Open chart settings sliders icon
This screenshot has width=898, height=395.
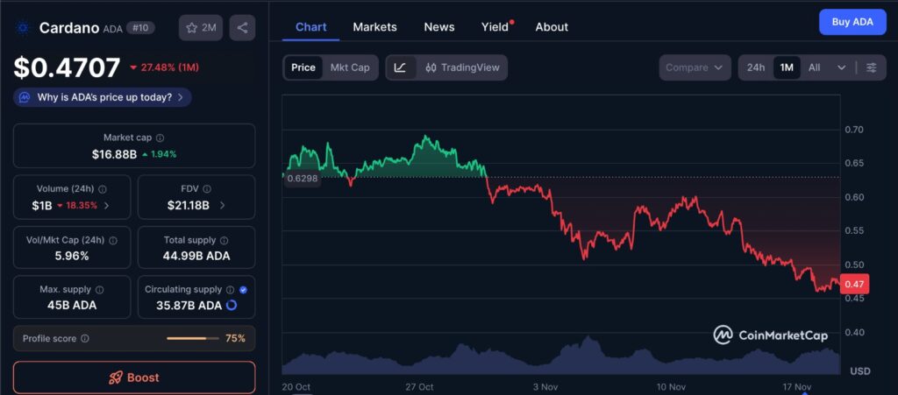point(871,67)
